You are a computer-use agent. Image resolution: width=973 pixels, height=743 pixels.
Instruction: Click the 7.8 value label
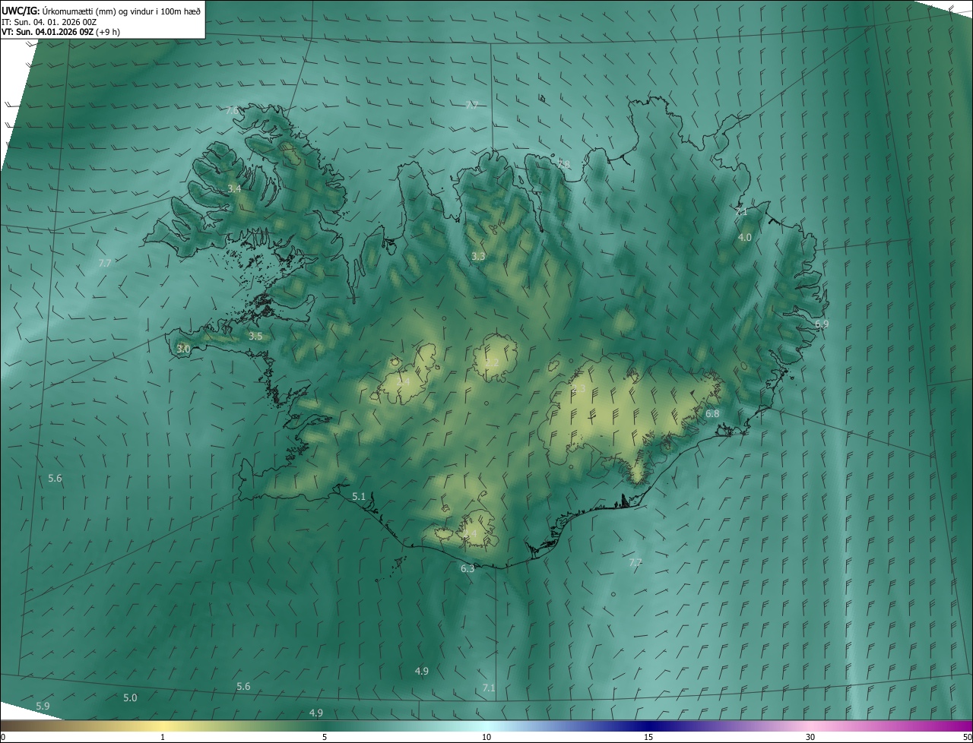563,164
